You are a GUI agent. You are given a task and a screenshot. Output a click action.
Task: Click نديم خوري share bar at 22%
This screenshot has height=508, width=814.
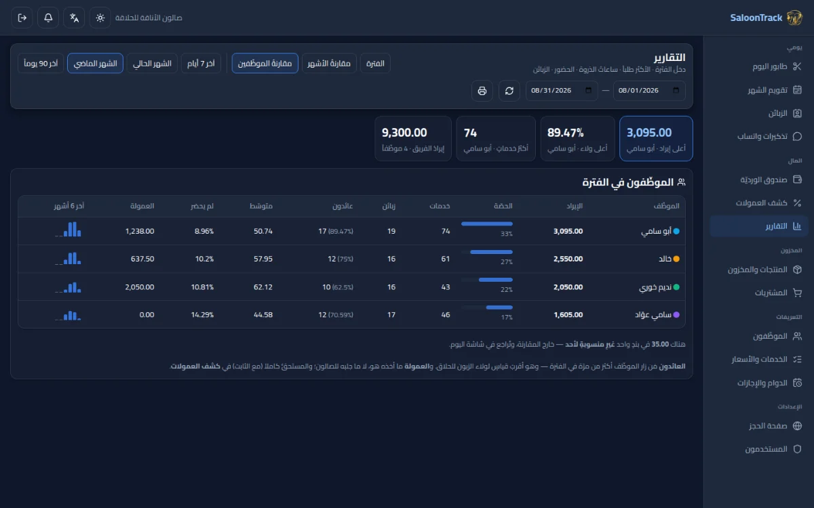[x=496, y=279]
